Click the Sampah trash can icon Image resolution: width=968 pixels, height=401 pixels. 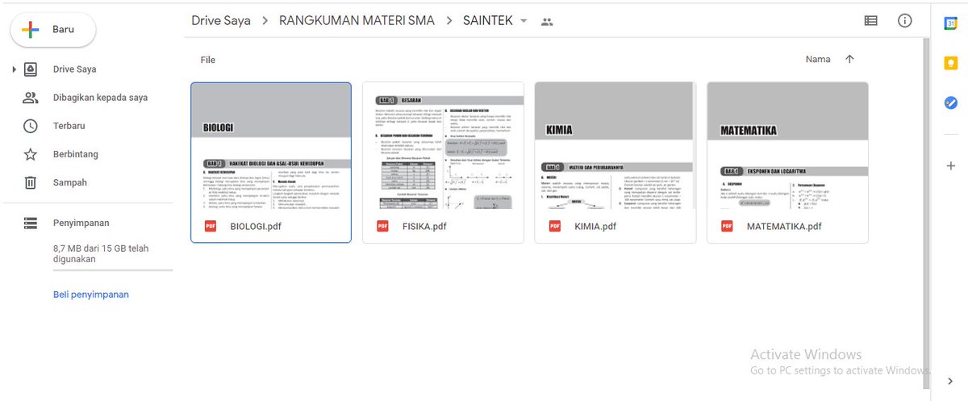30,182
